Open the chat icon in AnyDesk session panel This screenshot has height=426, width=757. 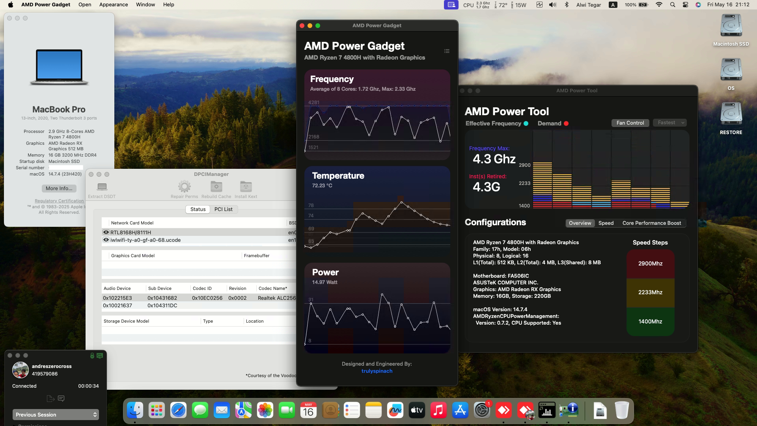click(61, 398)
